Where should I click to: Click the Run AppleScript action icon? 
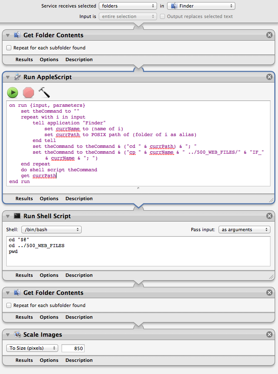click(x=17, y=77)
